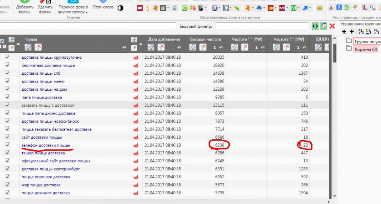This screenshot has height=204, width=381.
Task: Click the SERP collection icon
Action: pos(201,8)
